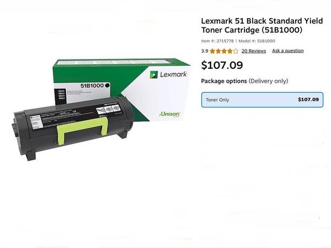Click the empty fifth rating star
Screen dimensions: 331x248
tap(236, 51)
